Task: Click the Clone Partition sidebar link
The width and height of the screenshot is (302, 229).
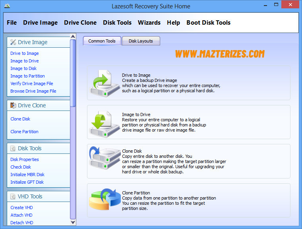Action: point(24,132)
